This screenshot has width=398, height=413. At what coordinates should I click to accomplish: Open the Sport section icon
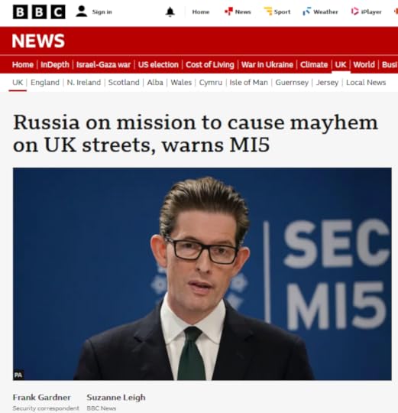pos(268,11)
